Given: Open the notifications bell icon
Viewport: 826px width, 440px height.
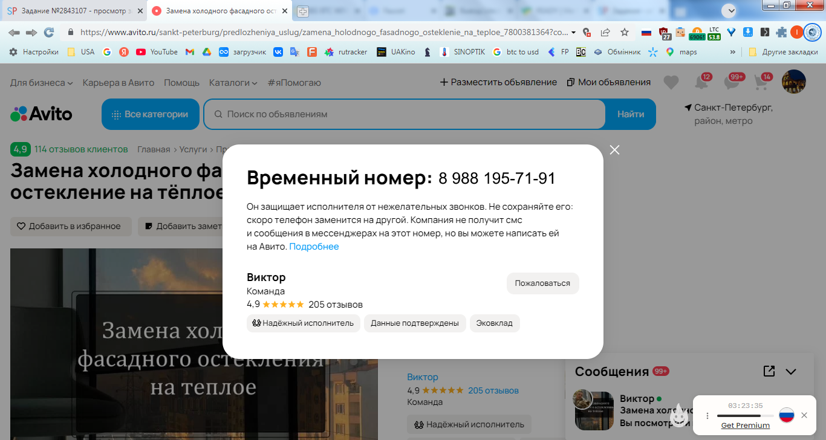Looking at the screenshot, I should (702, 82).
